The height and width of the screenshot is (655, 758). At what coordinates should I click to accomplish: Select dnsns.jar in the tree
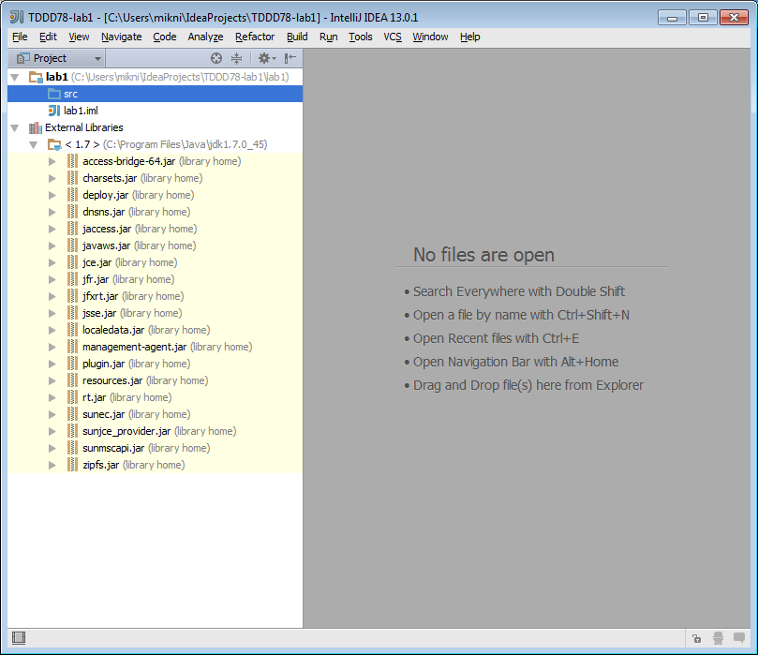click(103, 212)
